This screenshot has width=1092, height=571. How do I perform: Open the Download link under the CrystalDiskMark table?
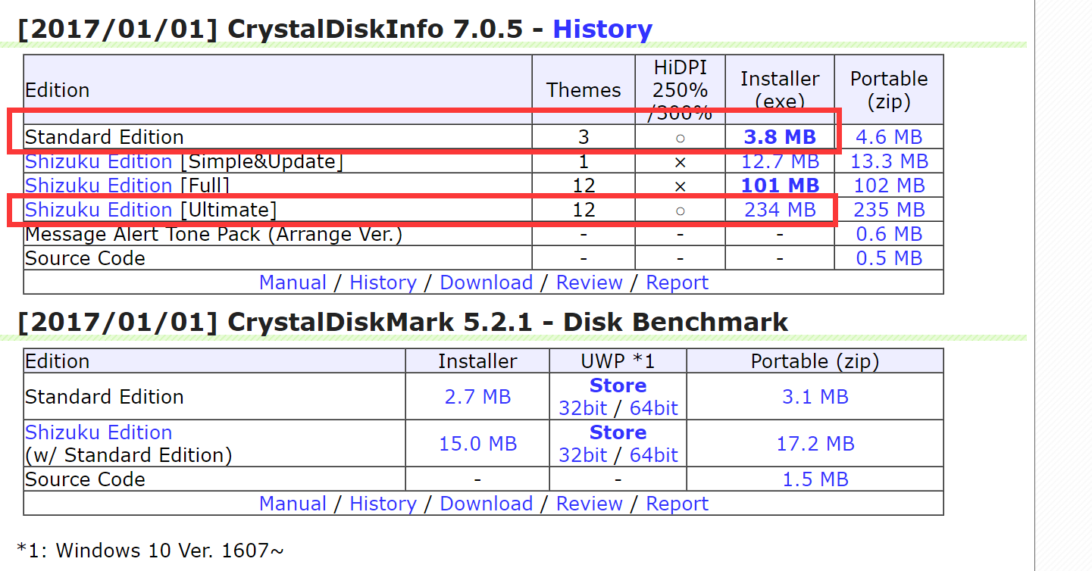pyautogui.click(x=487, y=504)
